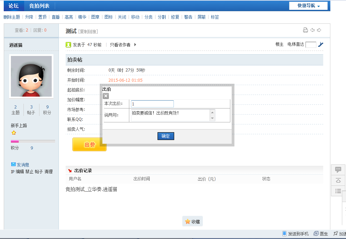Expand the triangle arrow beside 只看该作者
The image size is (346, 239).
[x=135, y=45]
